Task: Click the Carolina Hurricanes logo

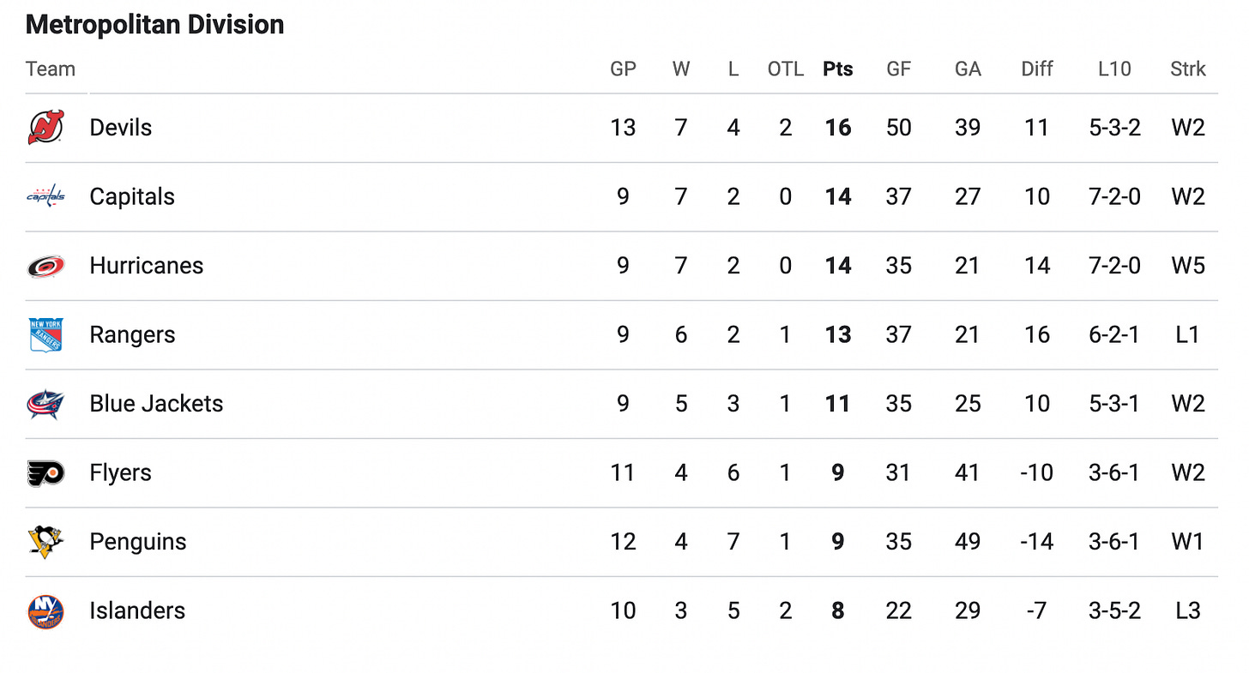Action: (45, 266)
